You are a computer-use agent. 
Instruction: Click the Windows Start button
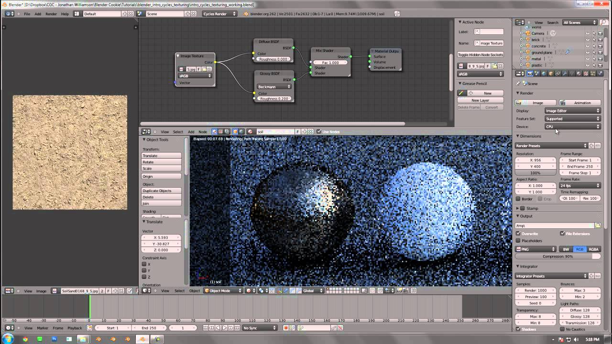9,339
